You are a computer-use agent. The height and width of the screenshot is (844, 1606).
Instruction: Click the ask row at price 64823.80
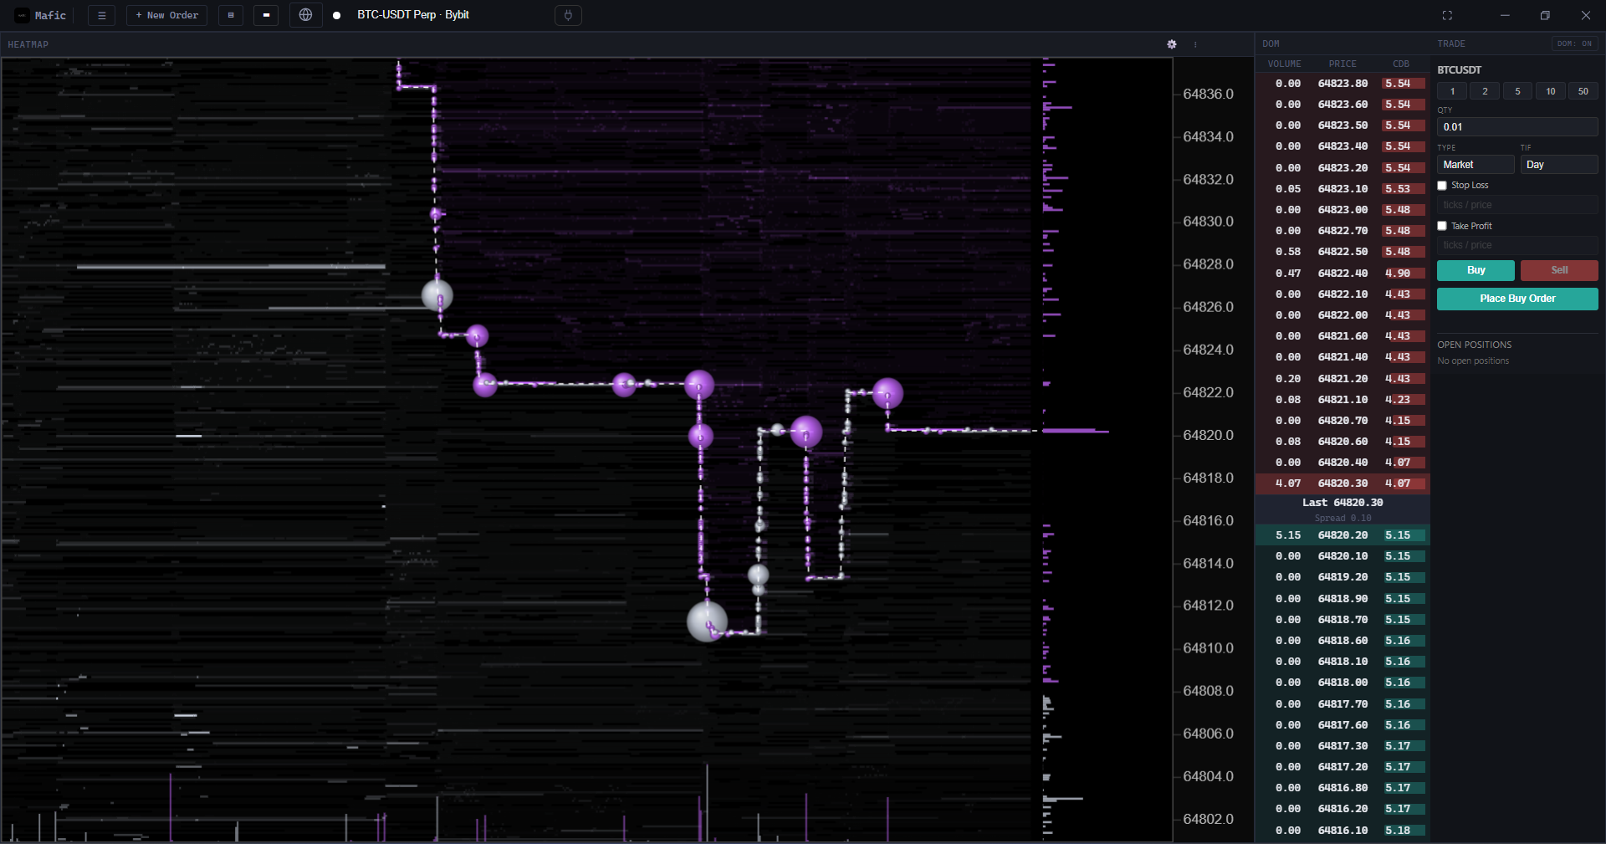(x=1343, y=84)
